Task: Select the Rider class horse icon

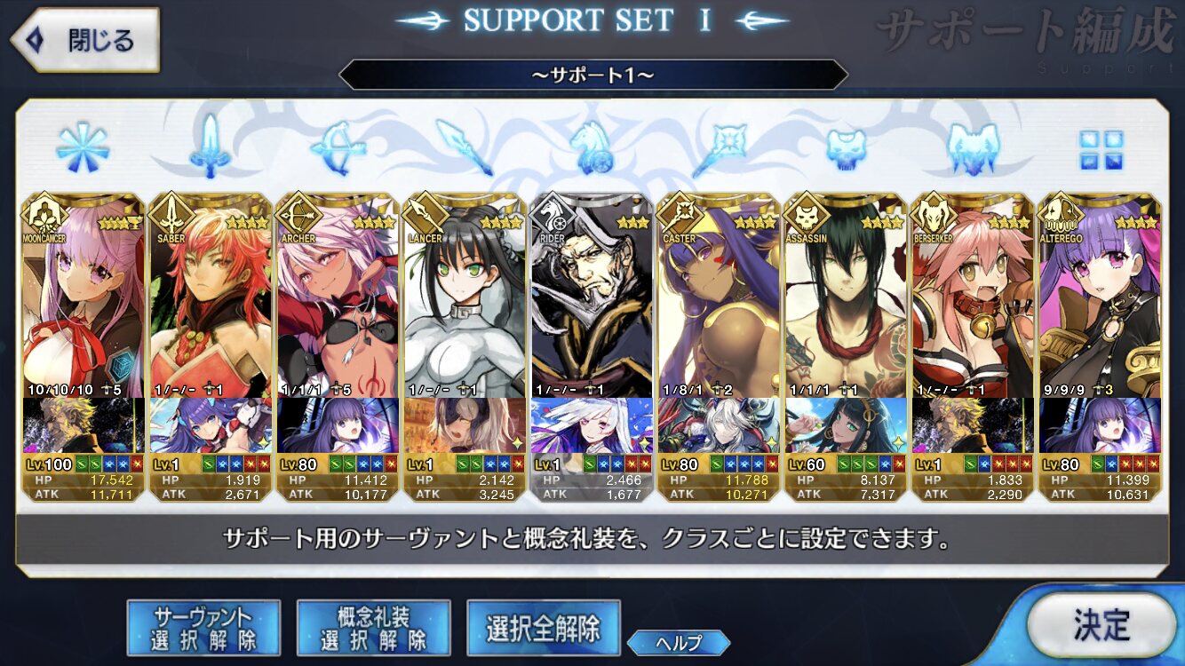Action: click(x=592, y=147)
